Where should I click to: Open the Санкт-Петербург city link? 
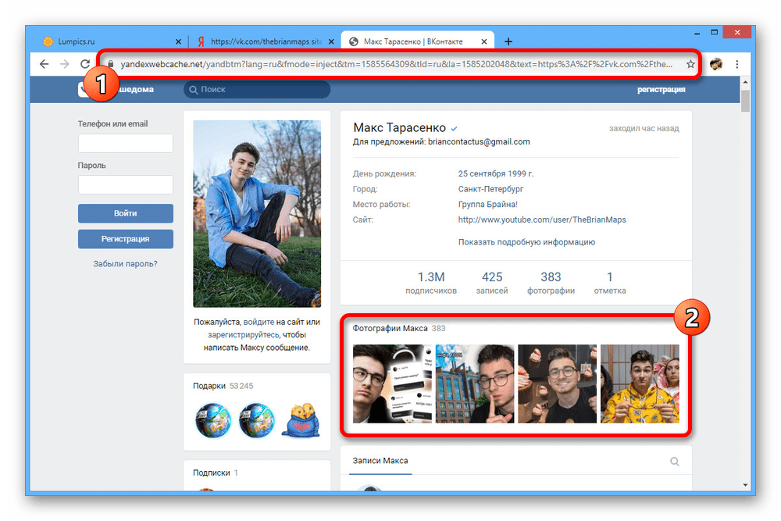(x=490, y=189)
